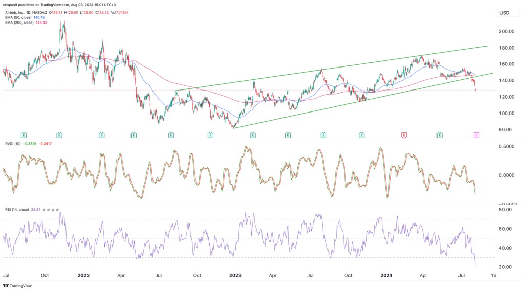The image size is (524, 291).
Task: Click the magenta upcoming earnings E marker
Action: click(476, 135)
